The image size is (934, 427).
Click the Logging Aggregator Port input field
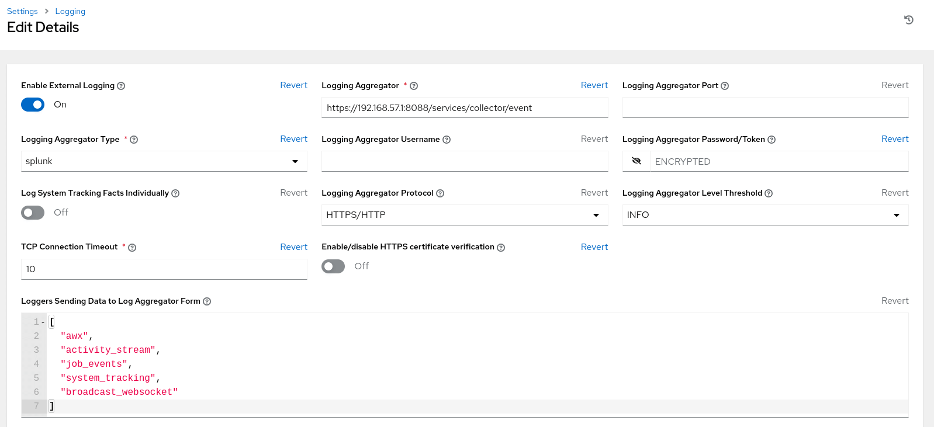coord(765,107)
